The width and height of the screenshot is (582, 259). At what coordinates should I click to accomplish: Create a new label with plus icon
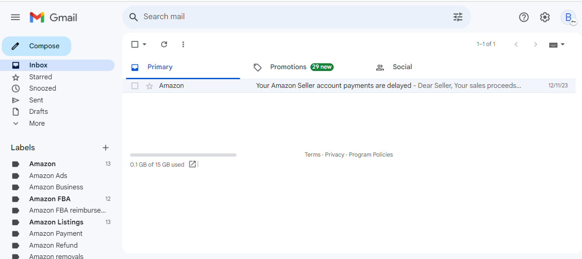pyautogui.click(x=105, y=147)
